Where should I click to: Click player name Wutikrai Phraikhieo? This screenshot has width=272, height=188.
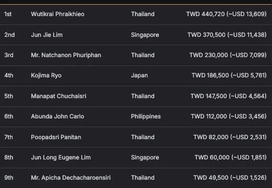57,14
